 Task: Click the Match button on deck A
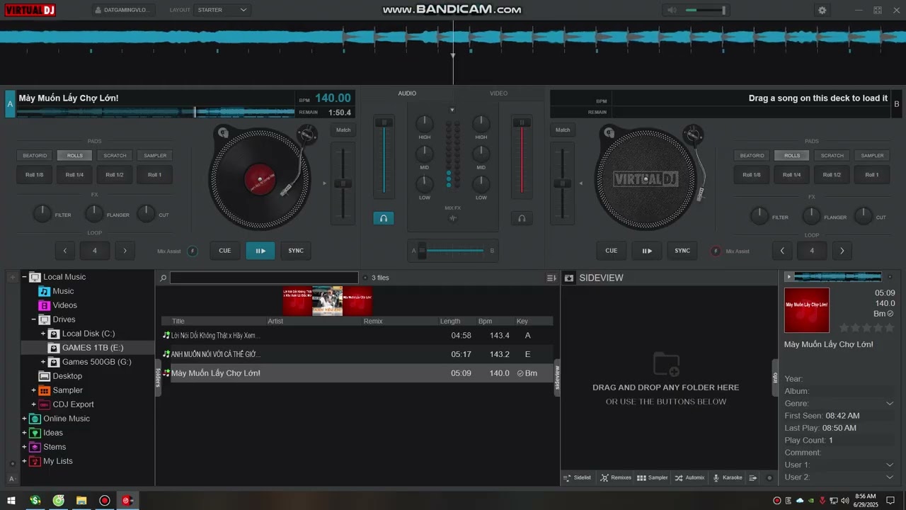click(x=343, y=130)
